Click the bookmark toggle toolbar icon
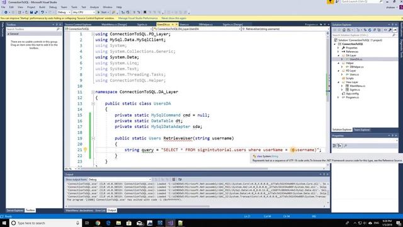Screen dimensions: 403x227 [145, 13]
